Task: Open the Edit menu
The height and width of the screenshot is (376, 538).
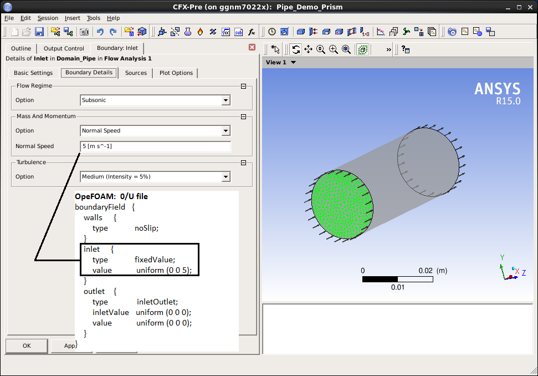Action: [25, 18]
